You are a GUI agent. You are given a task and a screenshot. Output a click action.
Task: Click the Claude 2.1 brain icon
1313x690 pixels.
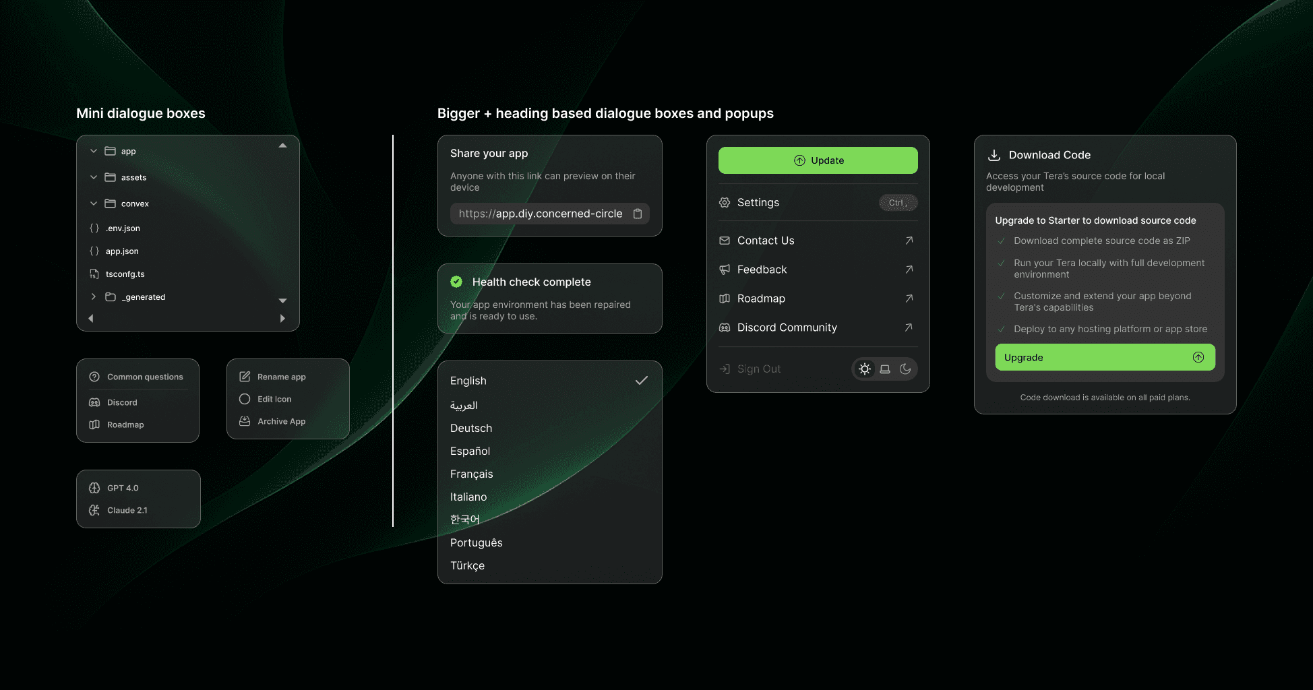pos(94,510)
